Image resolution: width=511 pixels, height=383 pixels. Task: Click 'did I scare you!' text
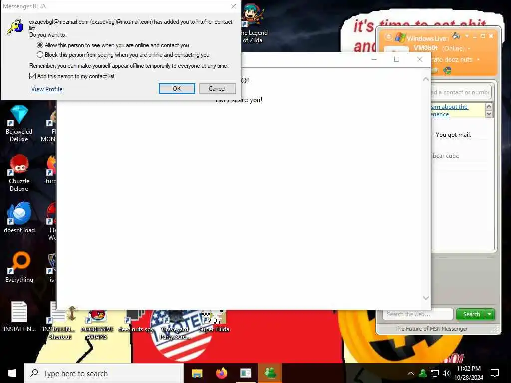(x=239, y=100)
